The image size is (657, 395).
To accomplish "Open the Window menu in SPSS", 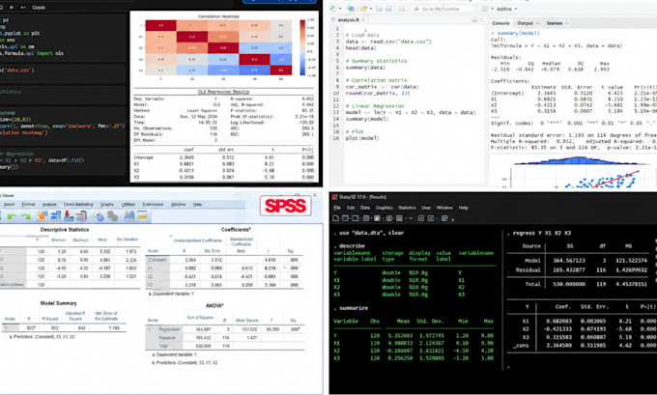I will tap(178, 205).
